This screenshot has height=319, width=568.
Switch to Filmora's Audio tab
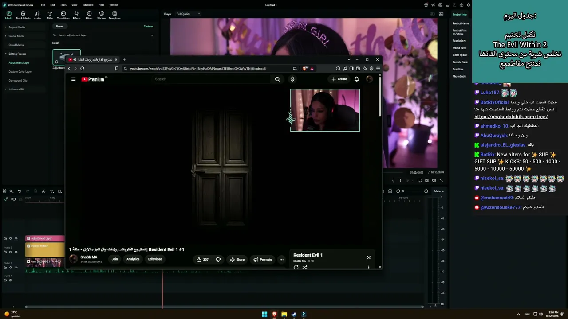click(37, 16)
